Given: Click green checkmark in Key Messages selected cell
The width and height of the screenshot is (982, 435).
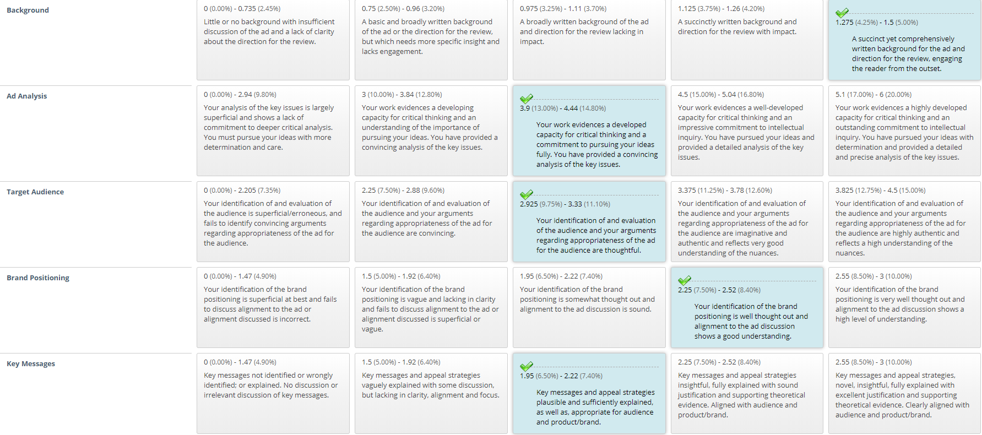Looking at the screenshot, I should (526, 366).
